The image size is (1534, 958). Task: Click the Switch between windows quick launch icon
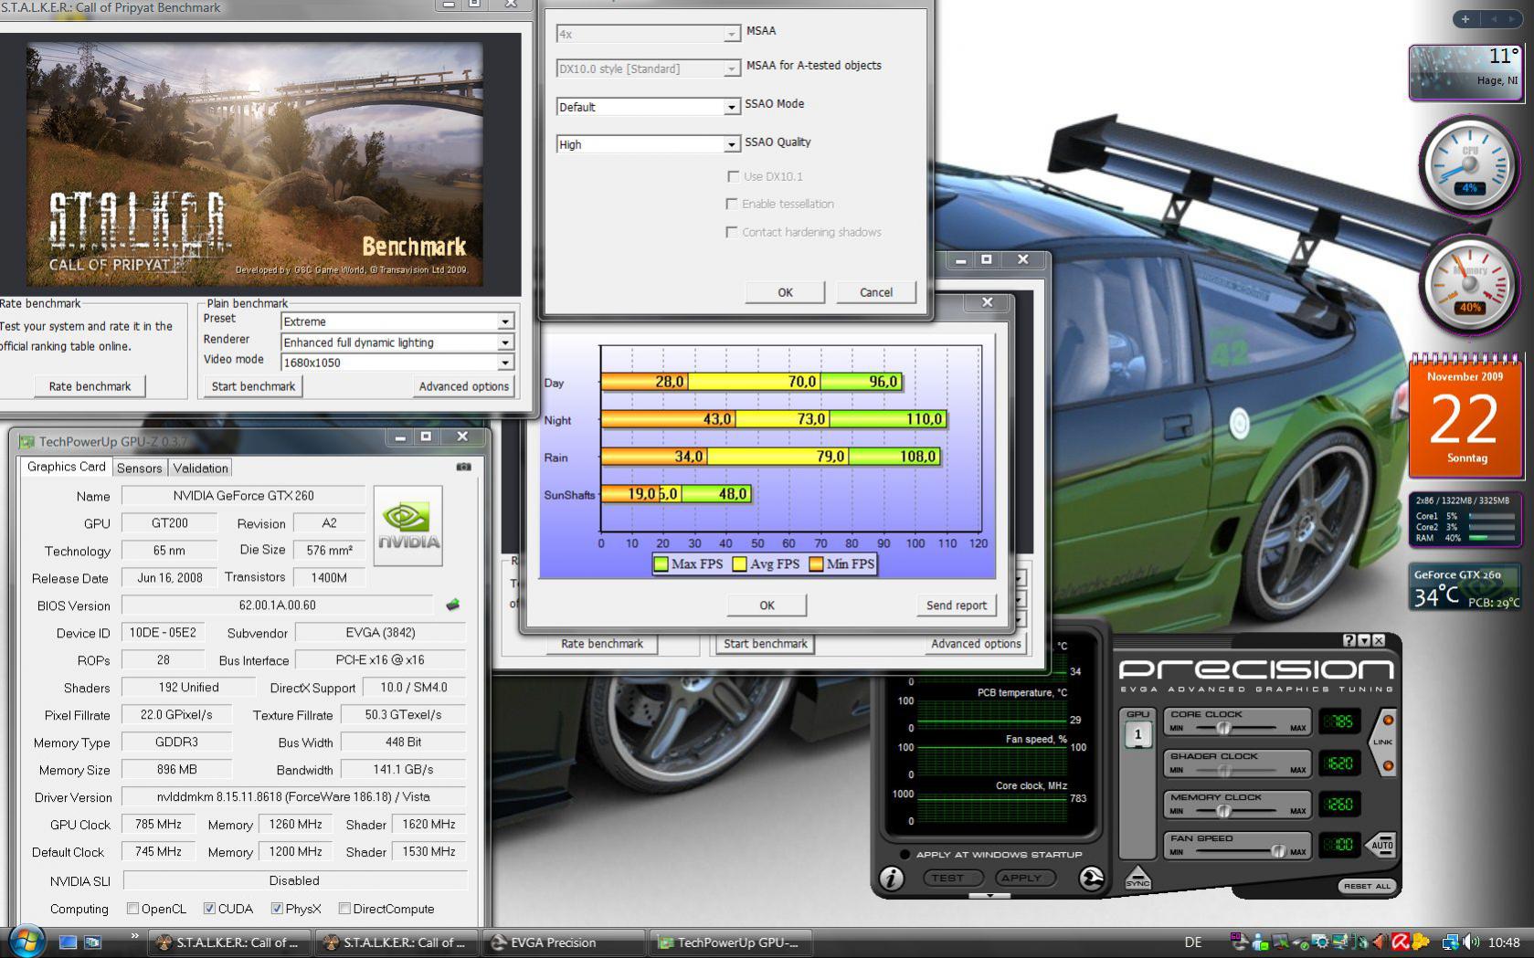click(x=92, y=942)
